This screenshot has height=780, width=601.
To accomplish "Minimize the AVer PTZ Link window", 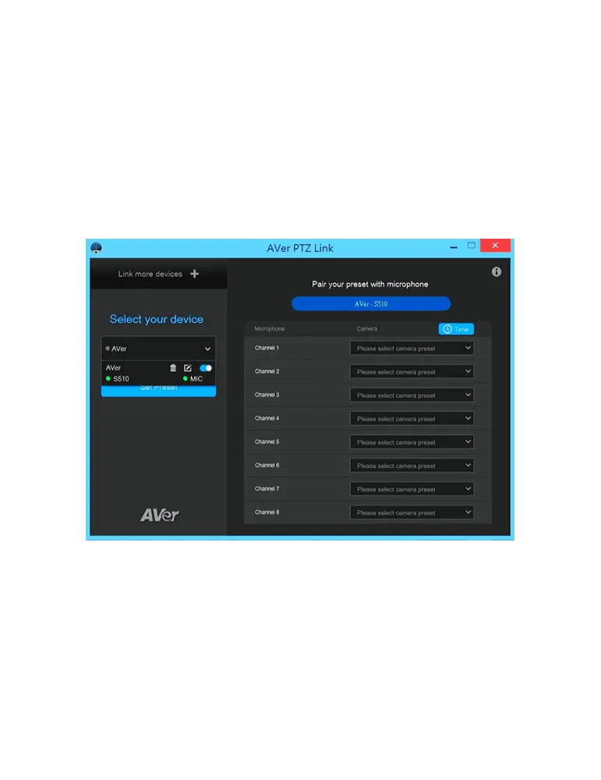I will point(454,247).
